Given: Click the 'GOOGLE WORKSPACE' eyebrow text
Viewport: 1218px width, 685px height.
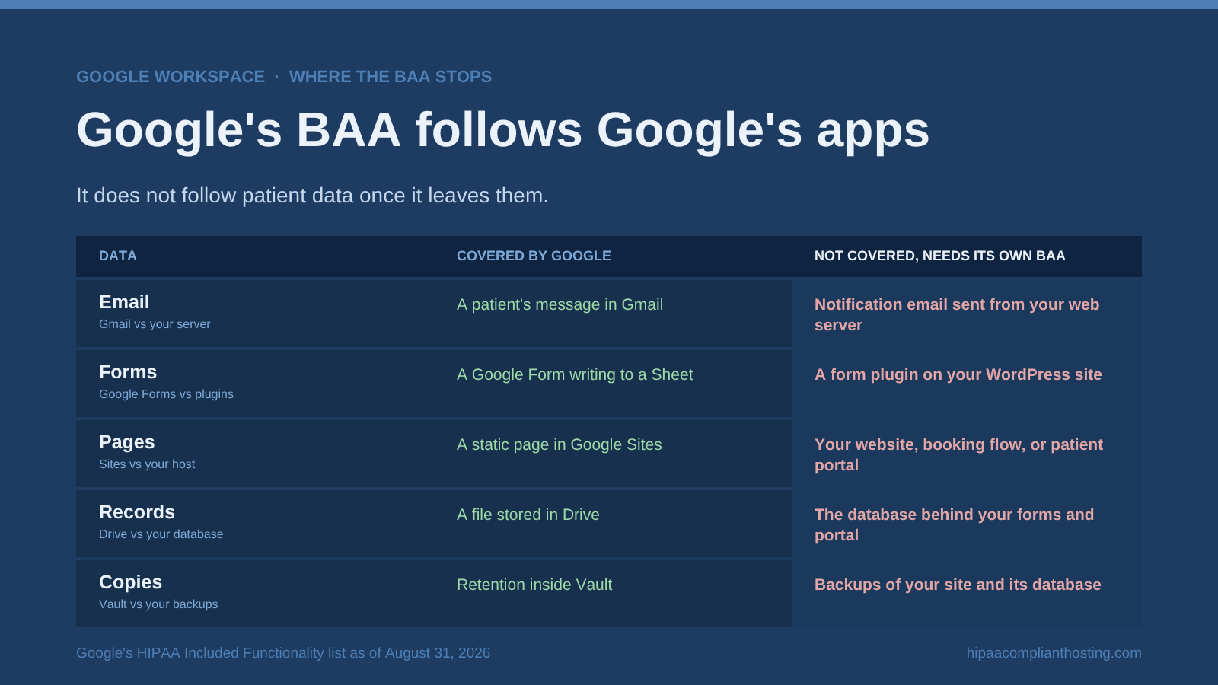Looking at the screenshot, I should 171,77.
